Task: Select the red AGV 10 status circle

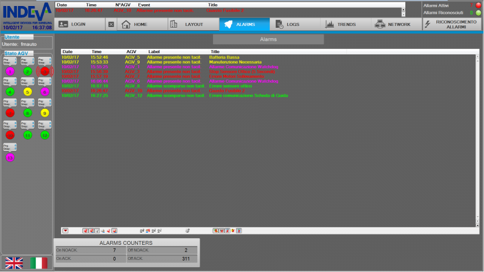Action: click(10, 135)
